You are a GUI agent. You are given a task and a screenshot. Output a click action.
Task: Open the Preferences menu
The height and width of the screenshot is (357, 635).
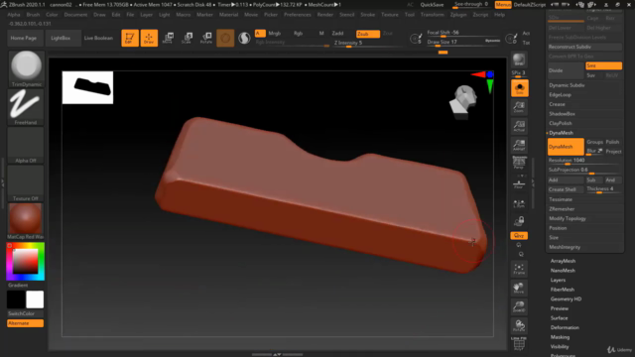(298, 15)
